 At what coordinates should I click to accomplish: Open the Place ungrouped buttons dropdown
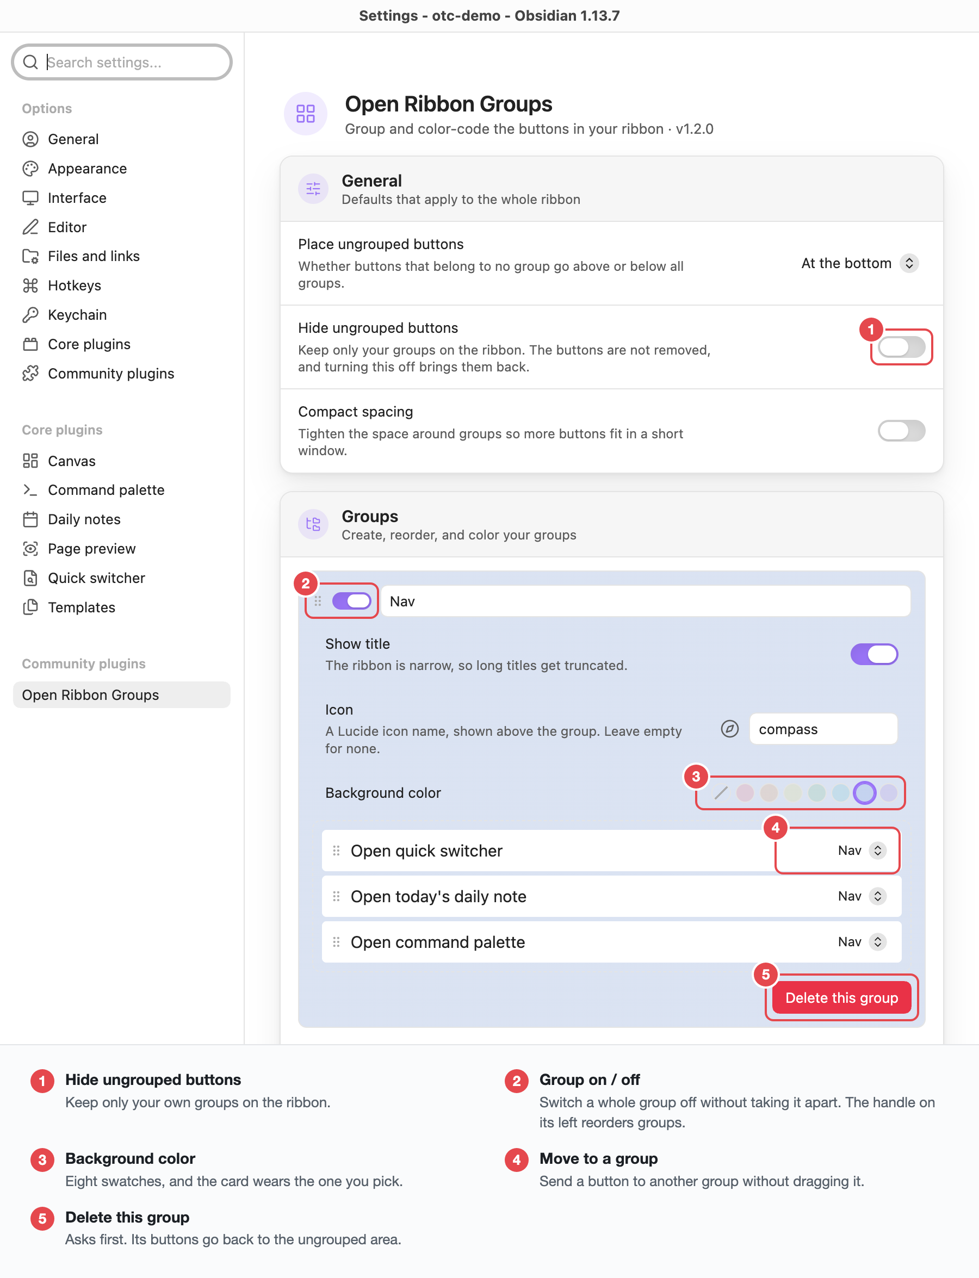[x=859, y=263]
